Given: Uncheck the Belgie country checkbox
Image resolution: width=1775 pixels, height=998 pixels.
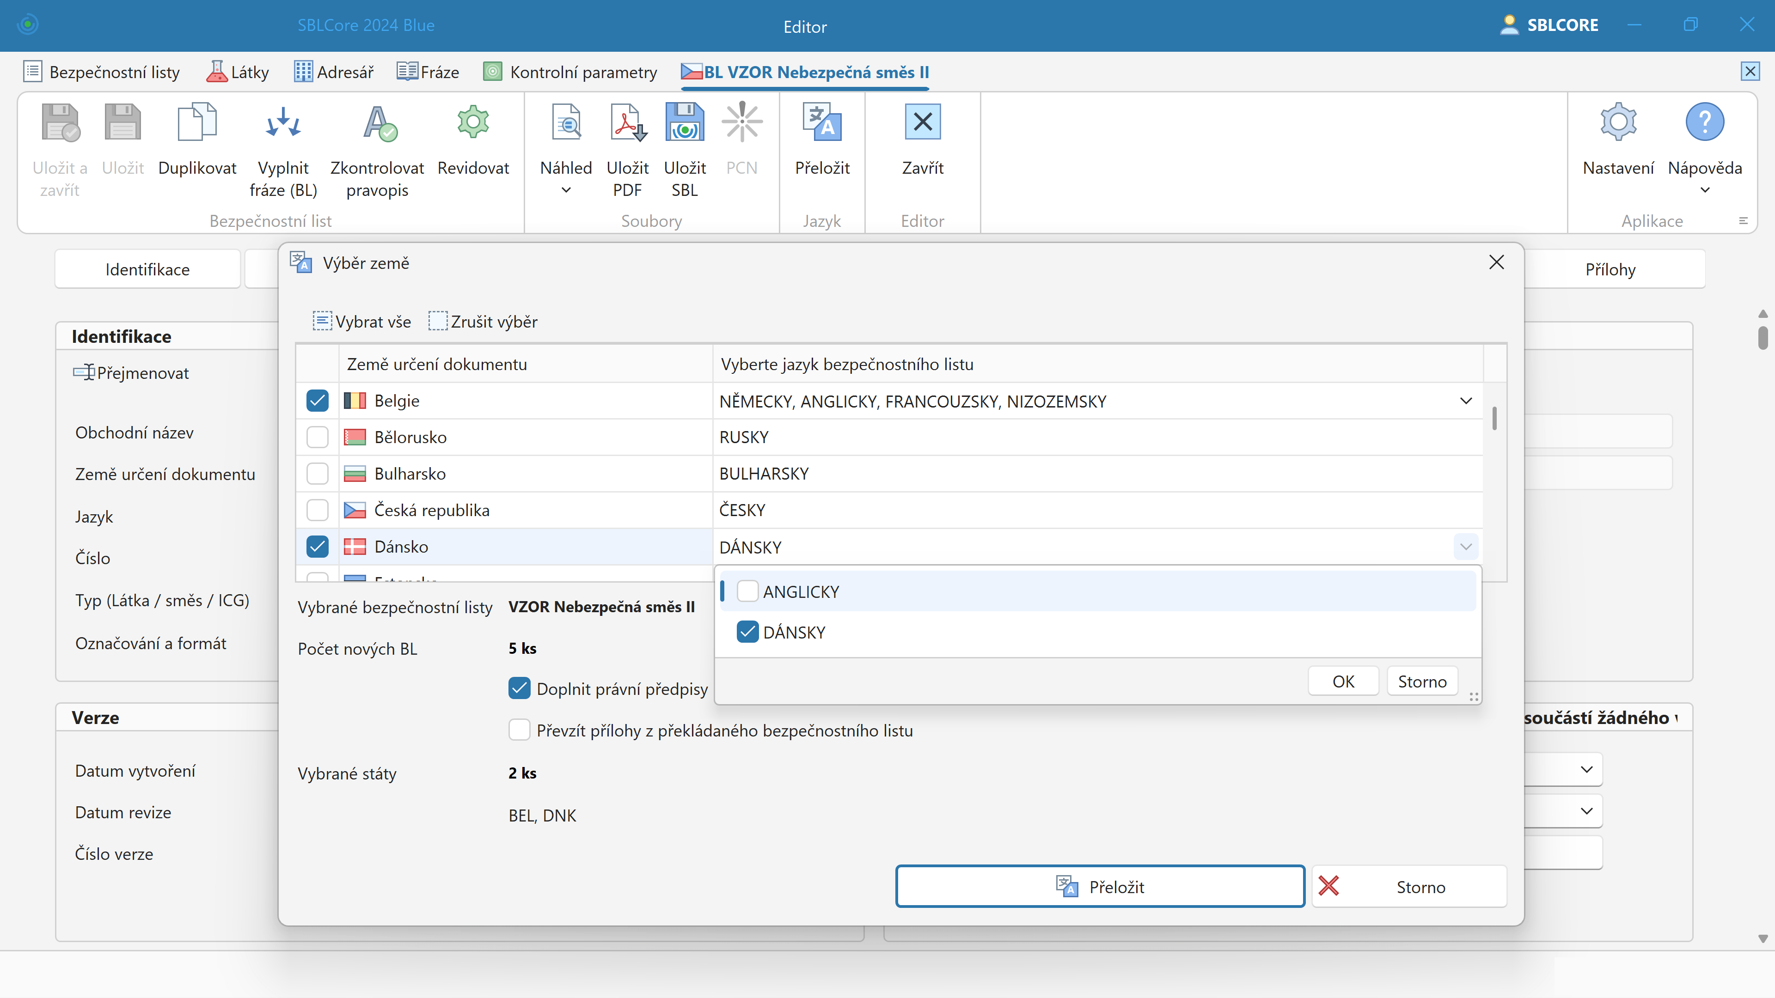Looking at the screenshot, I should [x=318, y=401].
